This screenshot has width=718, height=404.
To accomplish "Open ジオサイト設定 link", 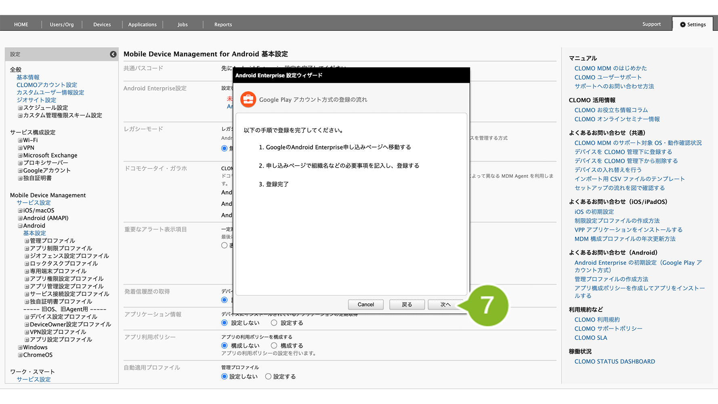I will point(36,100).
